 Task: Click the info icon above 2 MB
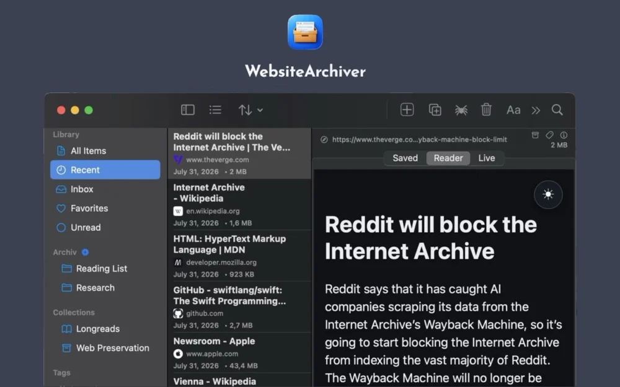pyautogui.click(x=564, y=135)
